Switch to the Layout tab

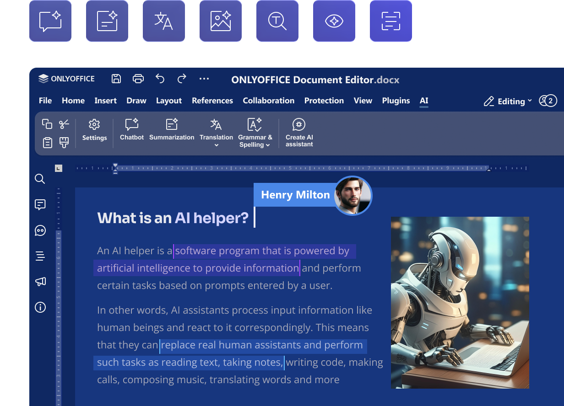(x=169, y=101)
